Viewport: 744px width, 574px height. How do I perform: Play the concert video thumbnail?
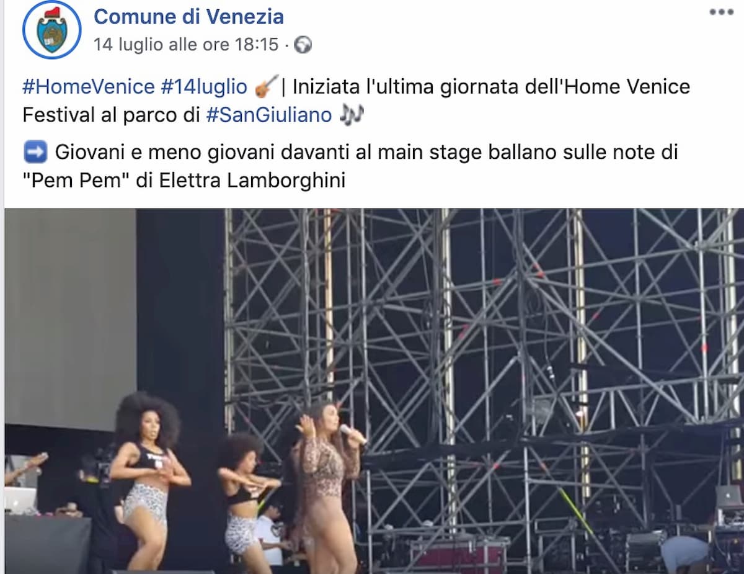click(x=374, y=391)
